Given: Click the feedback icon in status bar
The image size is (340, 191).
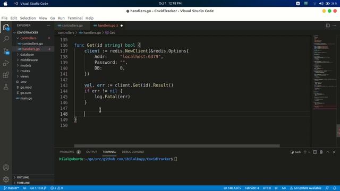Looking at the screenshot, I should (327, 188).
